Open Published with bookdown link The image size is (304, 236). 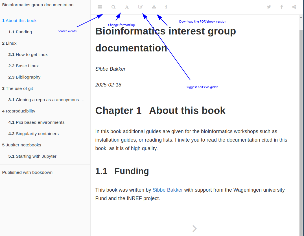tap(27, 172)
